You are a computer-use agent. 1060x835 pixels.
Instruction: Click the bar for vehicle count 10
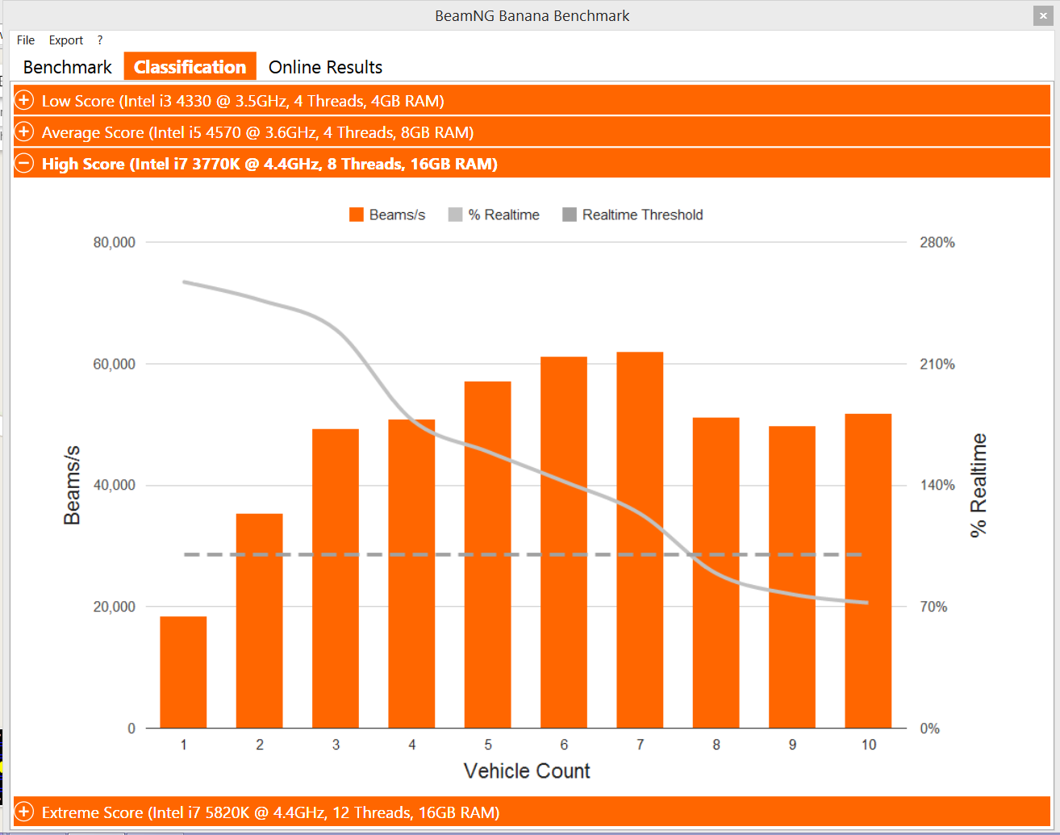tap(868, 571)
